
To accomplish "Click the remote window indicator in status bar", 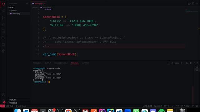I will 2,106.
